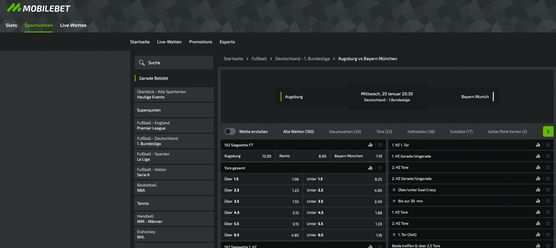The image size is (556, 248).
Task: Open stats for 2. HZ Gerade/Ungerade
Action: 538,179
